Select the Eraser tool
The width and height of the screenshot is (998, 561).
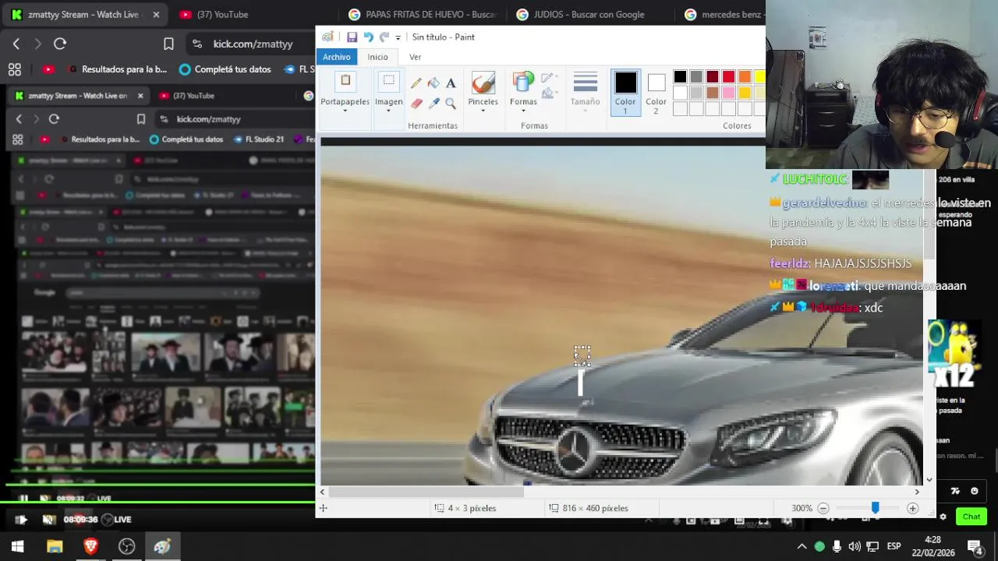pyautogui.click(x=416, y=103)
